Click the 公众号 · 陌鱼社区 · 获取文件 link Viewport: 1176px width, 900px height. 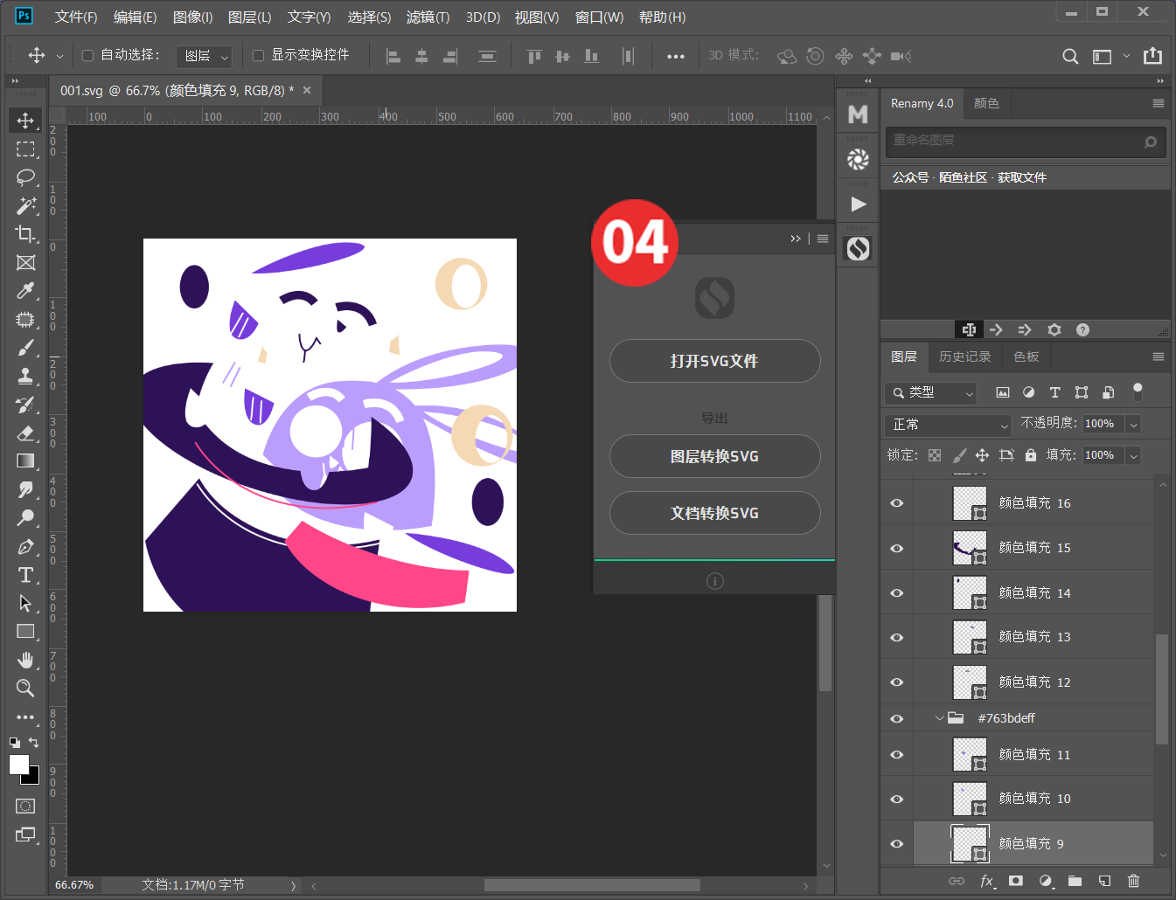970,177
